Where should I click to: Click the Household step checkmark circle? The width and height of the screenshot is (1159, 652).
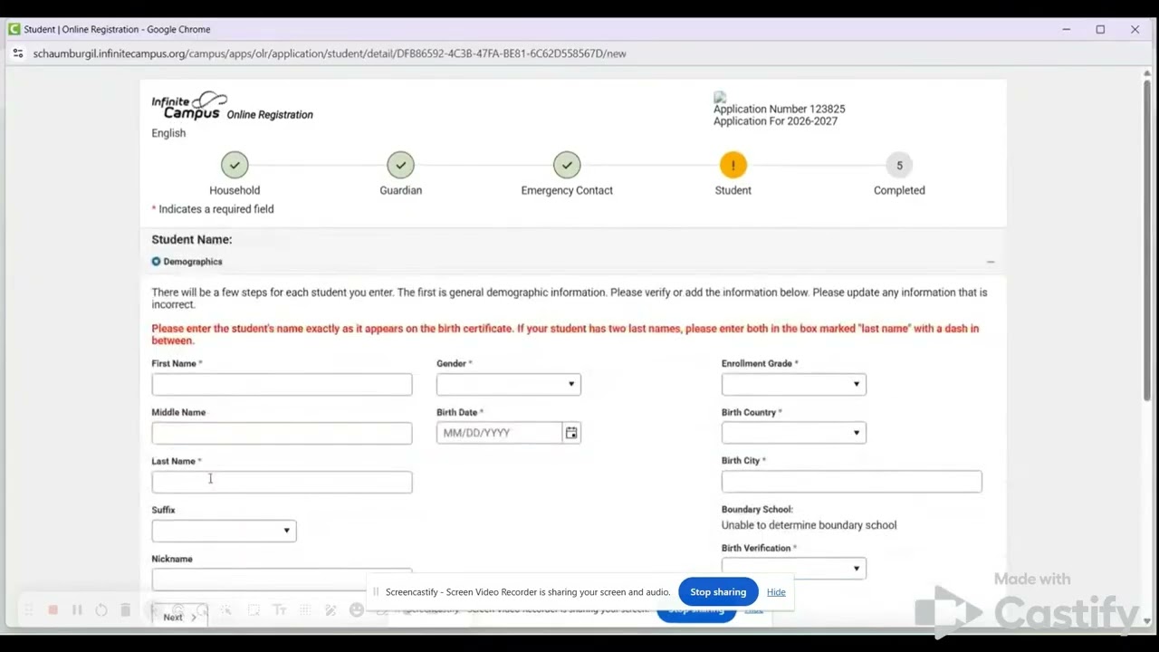235,165
